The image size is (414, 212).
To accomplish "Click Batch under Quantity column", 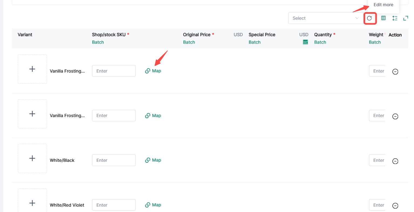I will point(320,42).
